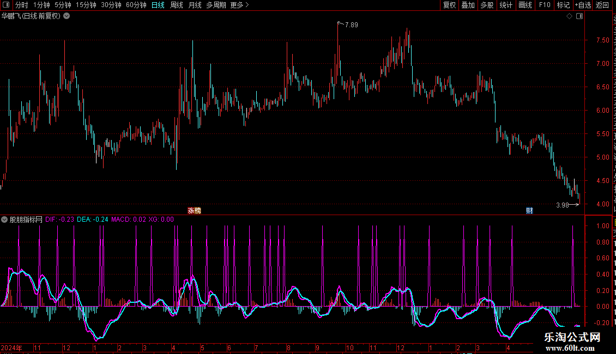Click the 华鹏飞(日线.前复权) chart title

pos(31,16)
